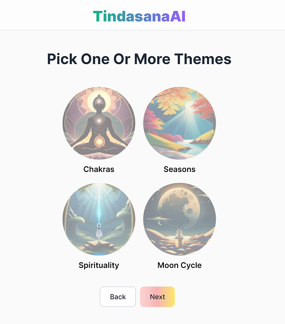The width and height of the screenshot is (285, 324).
Task: Click the white-robed figure on stone platform
Action: pyautogui.click(x=99, y=232)
